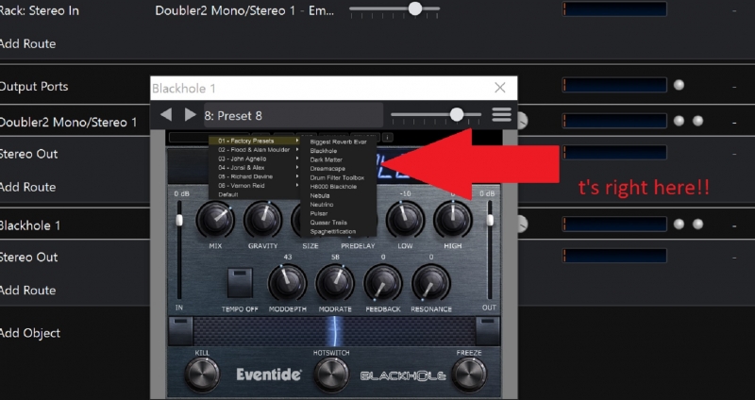Click the Gravity knob

[262, 221]
